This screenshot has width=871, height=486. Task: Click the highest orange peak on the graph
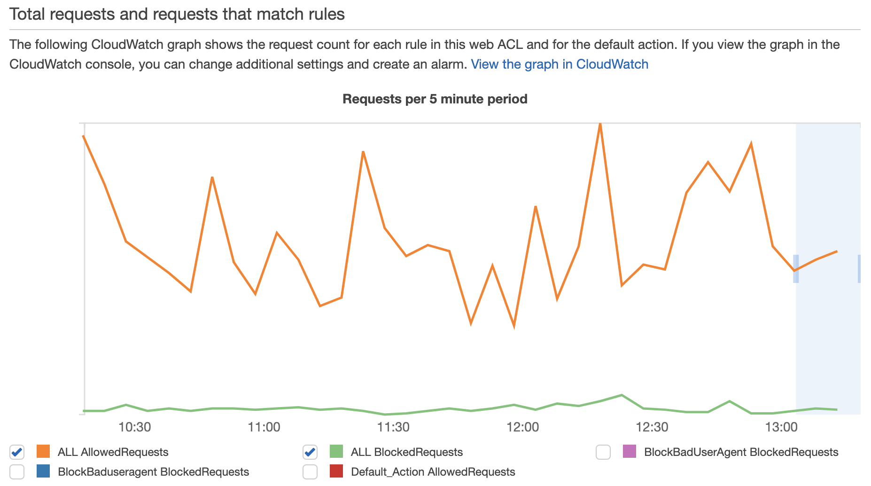(x=600, y=125)
